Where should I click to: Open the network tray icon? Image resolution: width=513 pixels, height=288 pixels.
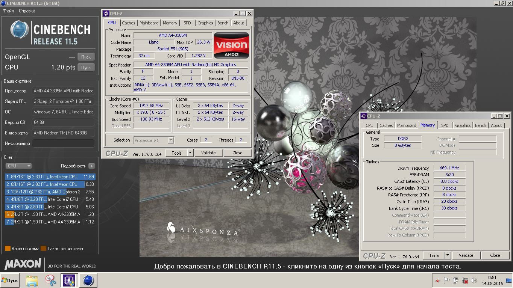(465, 280)
